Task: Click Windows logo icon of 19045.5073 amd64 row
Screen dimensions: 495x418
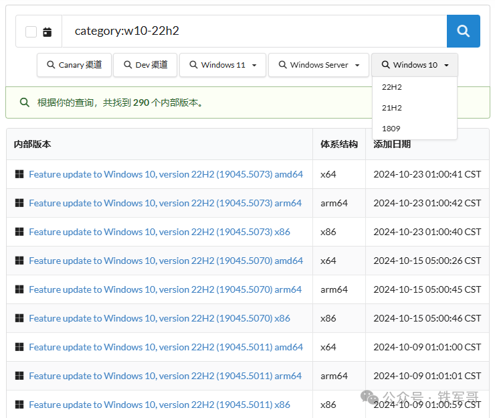Action: click(x=19, y=174)
